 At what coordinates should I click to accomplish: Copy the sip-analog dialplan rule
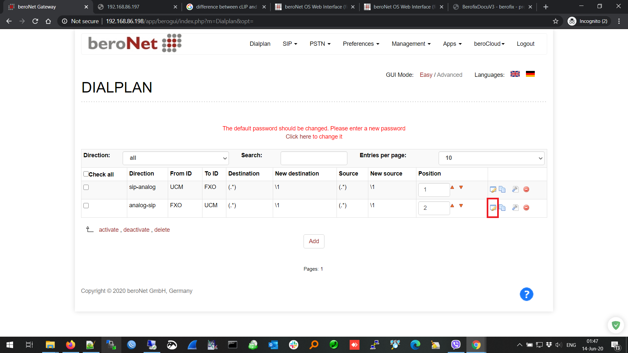(x=502, y=190)
